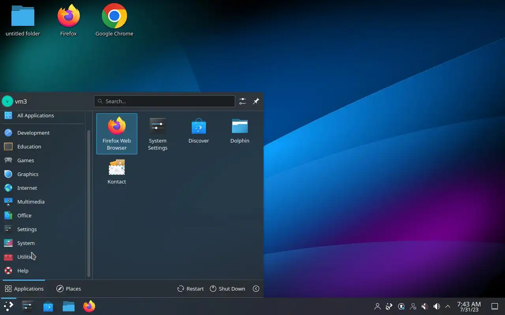Open the volume control in the tray
The image size is (505, 315).
437,306
